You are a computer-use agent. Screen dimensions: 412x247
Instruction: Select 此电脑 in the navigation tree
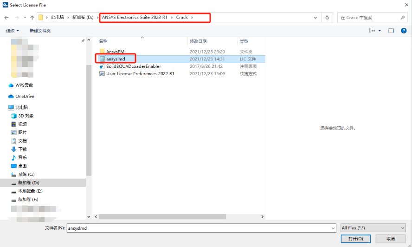point(21,107)
